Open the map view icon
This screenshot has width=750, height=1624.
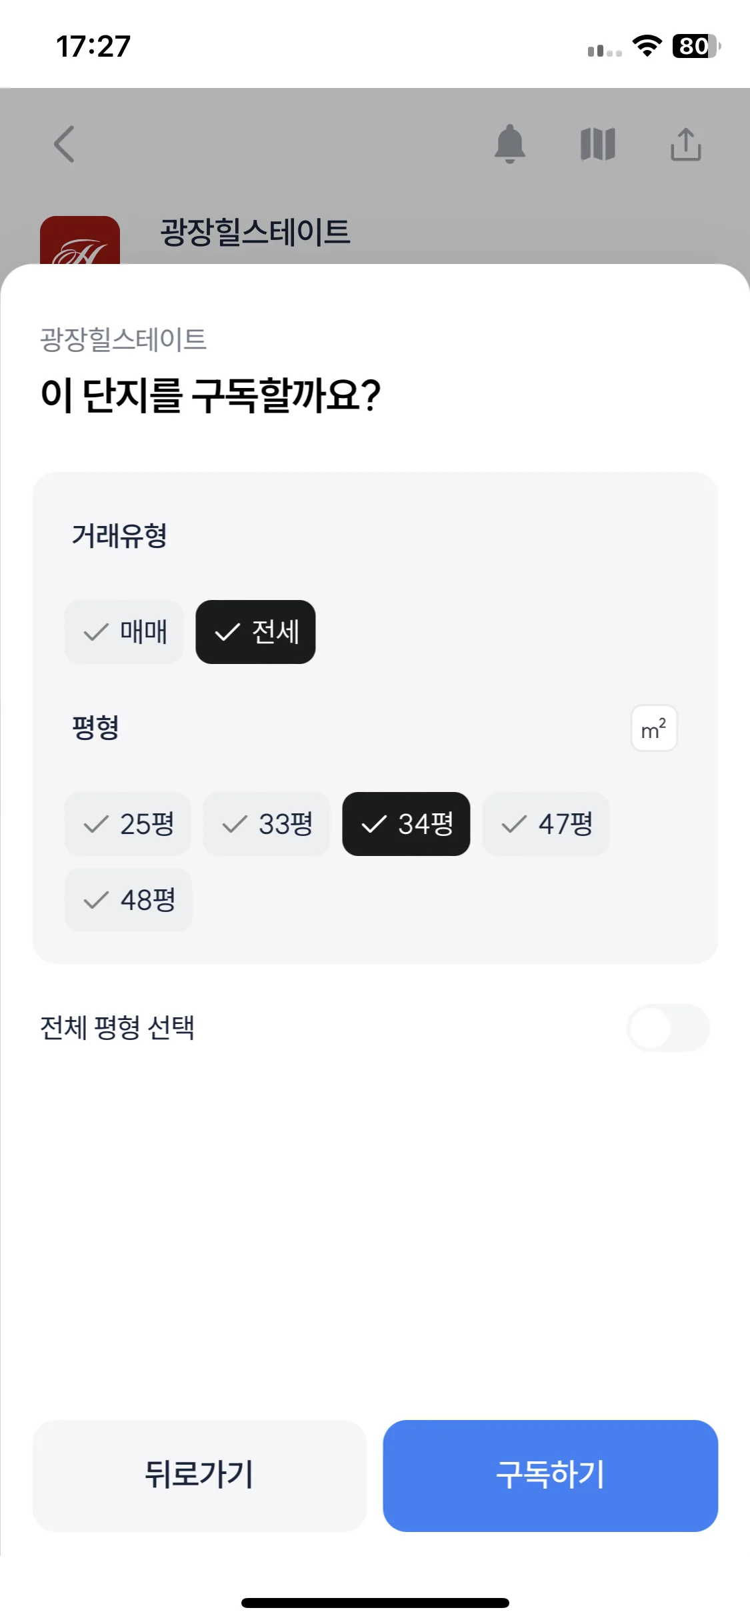coord(598,144)
